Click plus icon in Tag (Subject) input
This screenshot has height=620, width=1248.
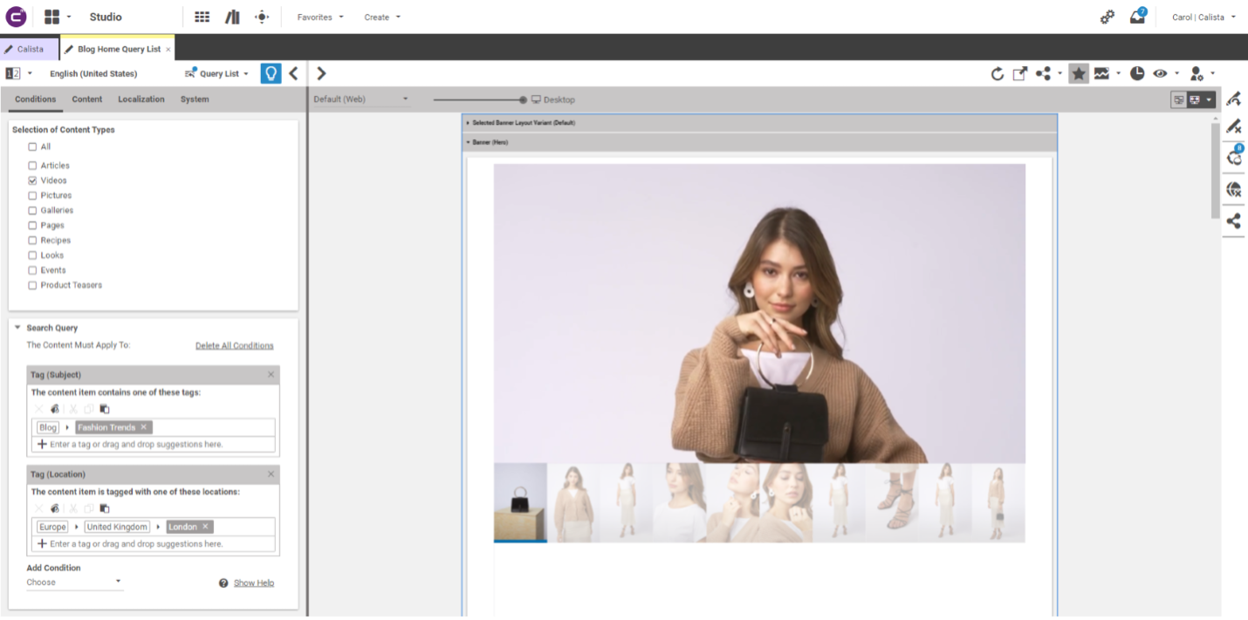click(42, 444)
